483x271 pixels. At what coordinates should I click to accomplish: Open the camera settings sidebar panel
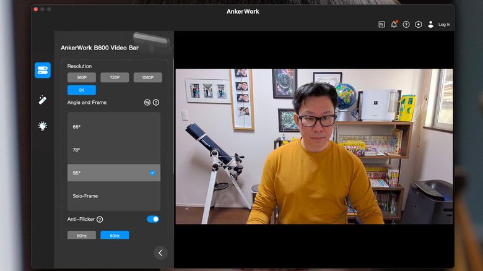point(43,70)
